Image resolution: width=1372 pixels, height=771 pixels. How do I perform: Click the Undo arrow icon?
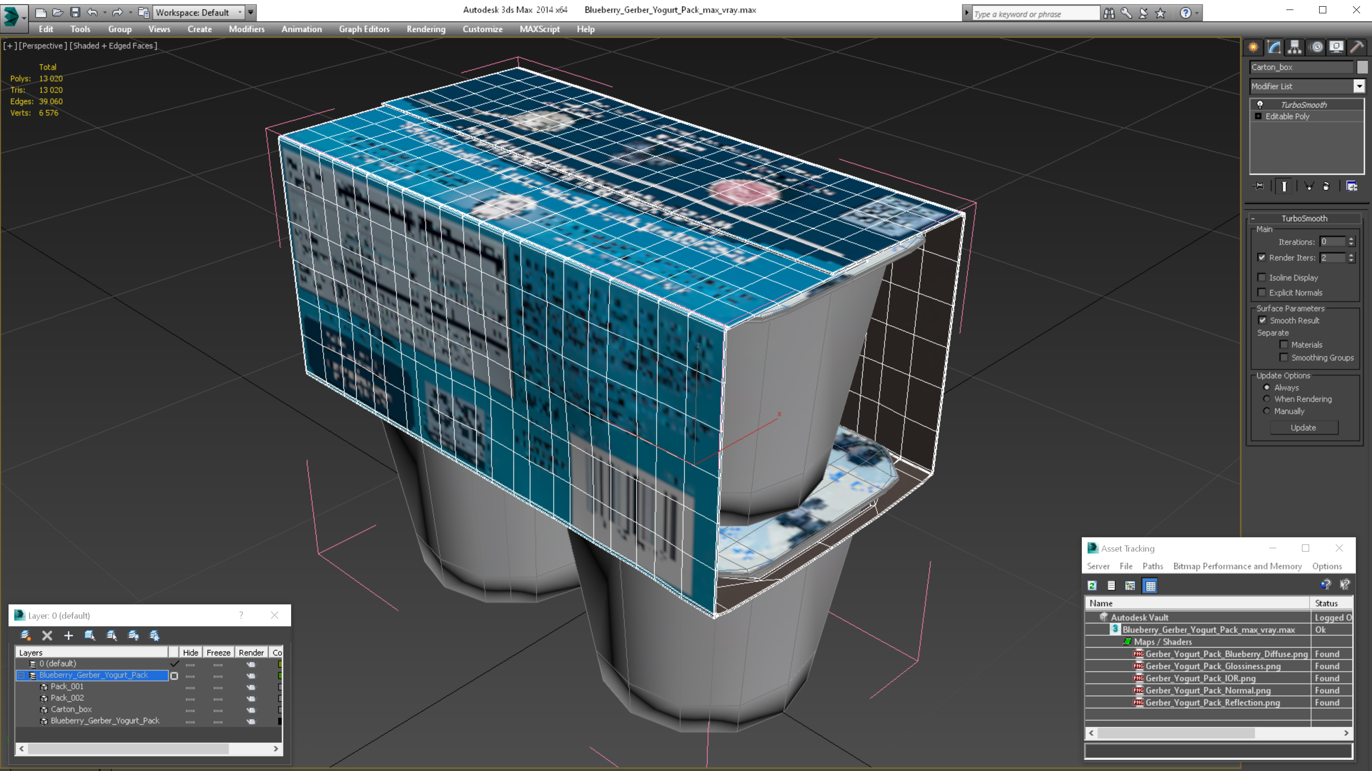93,12
